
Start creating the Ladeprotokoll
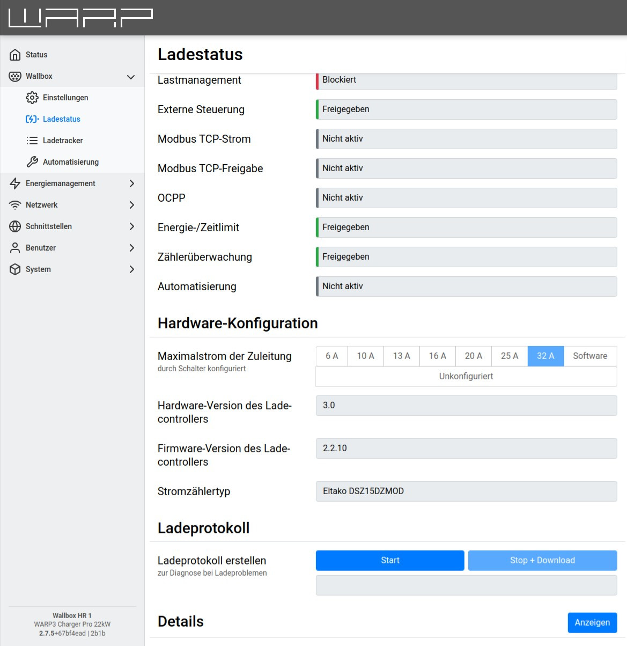pyautogui.click(x=390, y=560)
